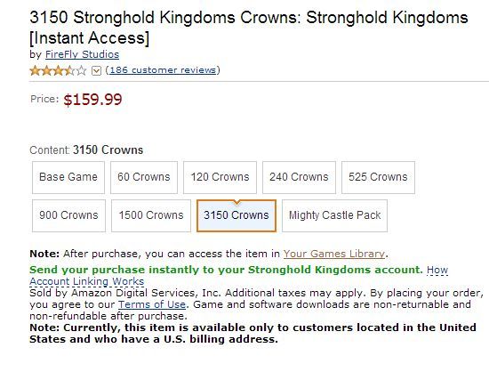Pick the 1500 Crowns option

click(x=151, y=215)
